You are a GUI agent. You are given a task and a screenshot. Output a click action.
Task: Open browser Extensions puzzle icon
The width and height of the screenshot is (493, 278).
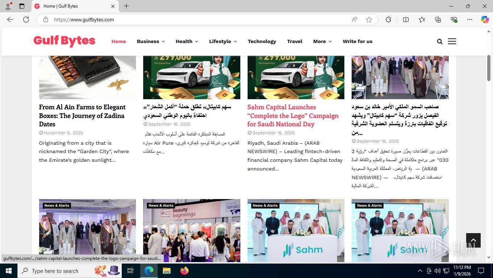click(388, 20)
